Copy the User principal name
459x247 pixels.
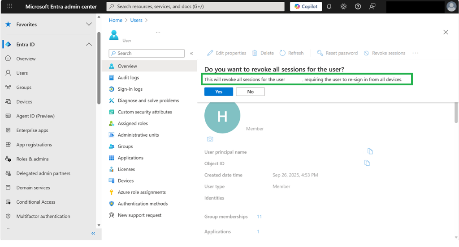pyautogui.click(x=370, y=151)
